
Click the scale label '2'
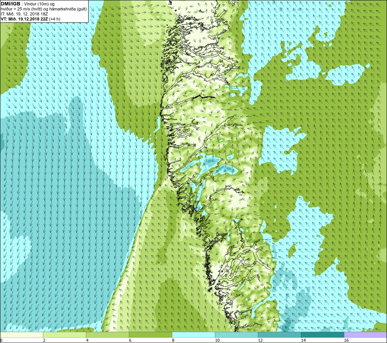(x=44, y=340)
